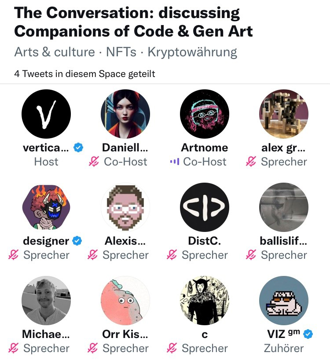
Task: Open Michae's black-and-white photo avatar
Action: click(x=46, y=301)
